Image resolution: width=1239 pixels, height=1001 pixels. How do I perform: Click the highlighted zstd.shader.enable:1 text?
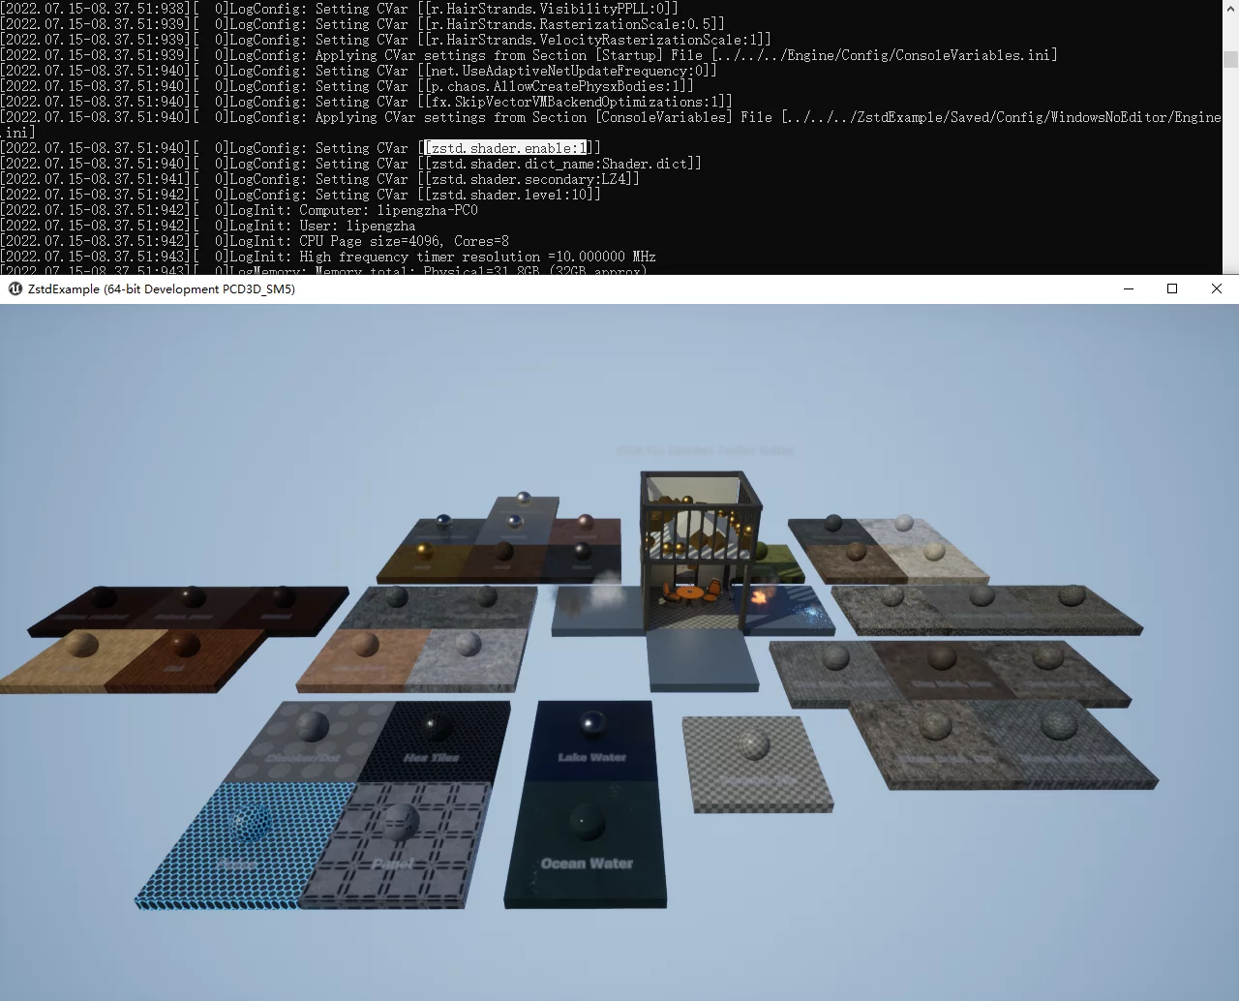click(x=507, y=148)
